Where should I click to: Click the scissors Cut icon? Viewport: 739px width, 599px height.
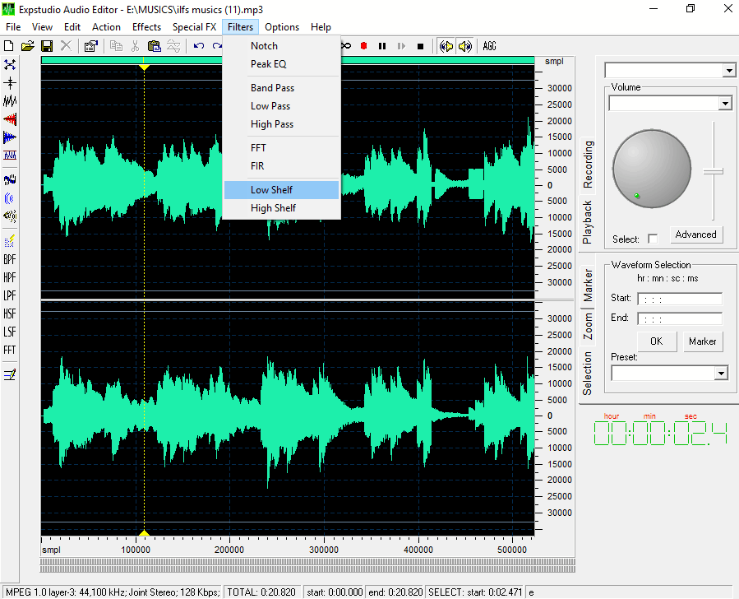coord(136,46)
